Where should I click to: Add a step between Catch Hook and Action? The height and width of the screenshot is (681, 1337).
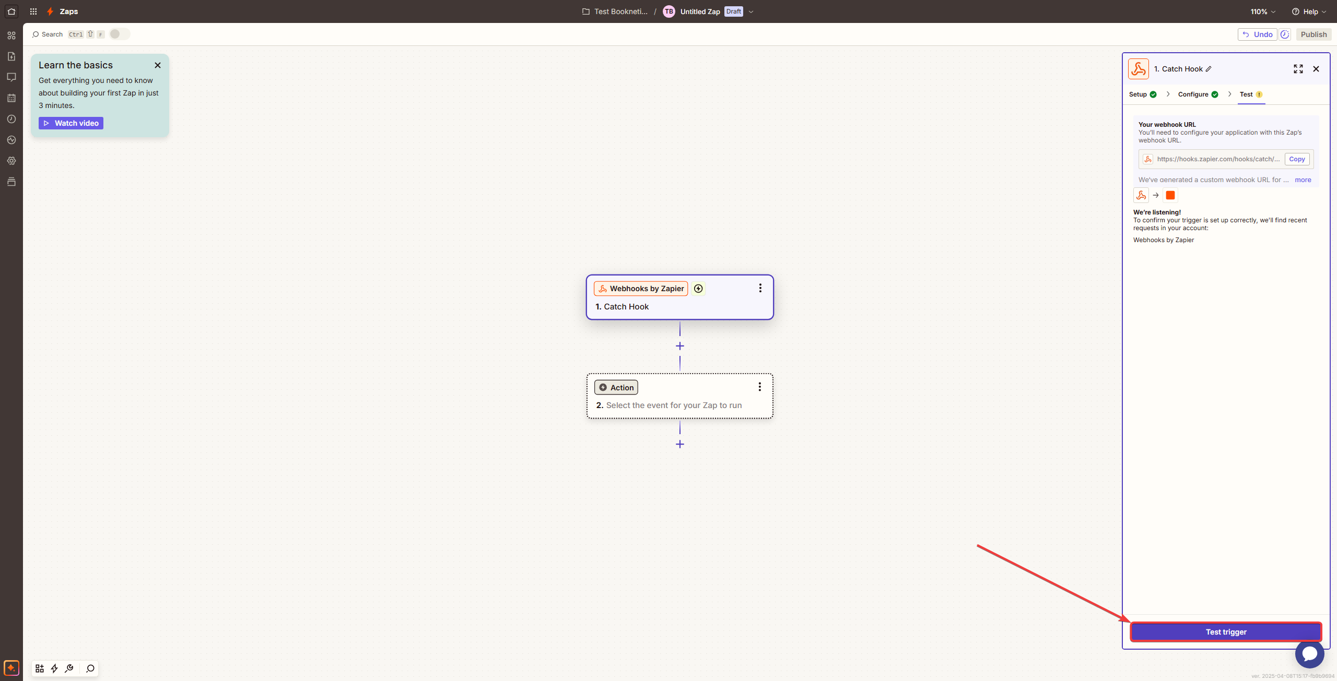(x=680, y=346)
